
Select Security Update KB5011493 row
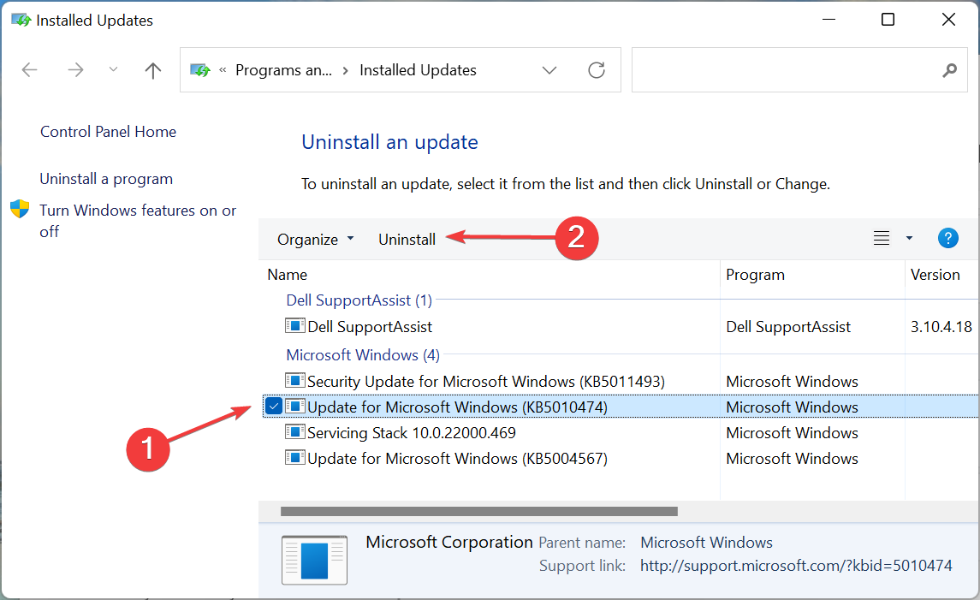coord(620,381)
